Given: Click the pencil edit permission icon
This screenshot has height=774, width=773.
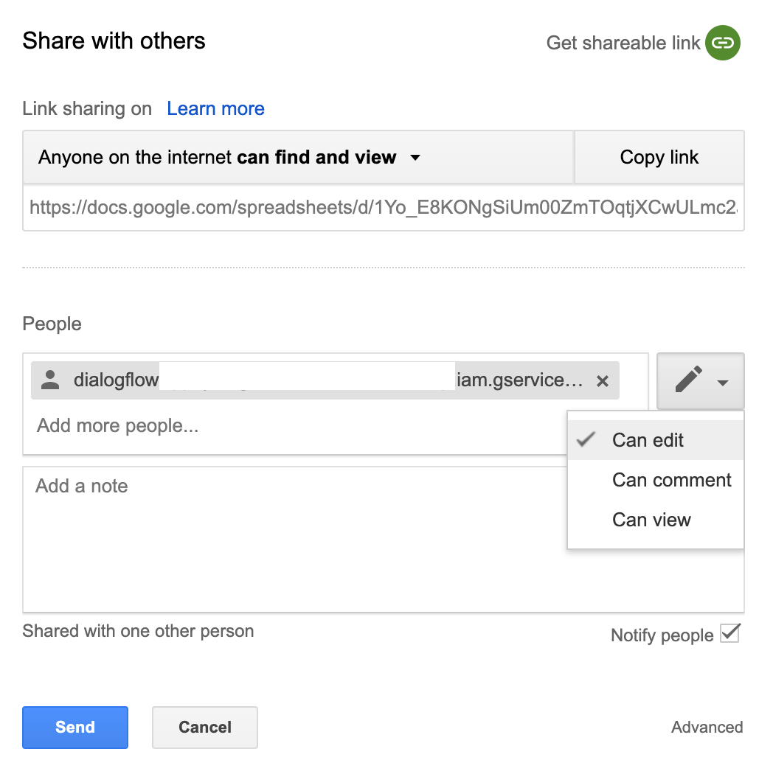Looking at the screenshot, I should click(688, 380).
